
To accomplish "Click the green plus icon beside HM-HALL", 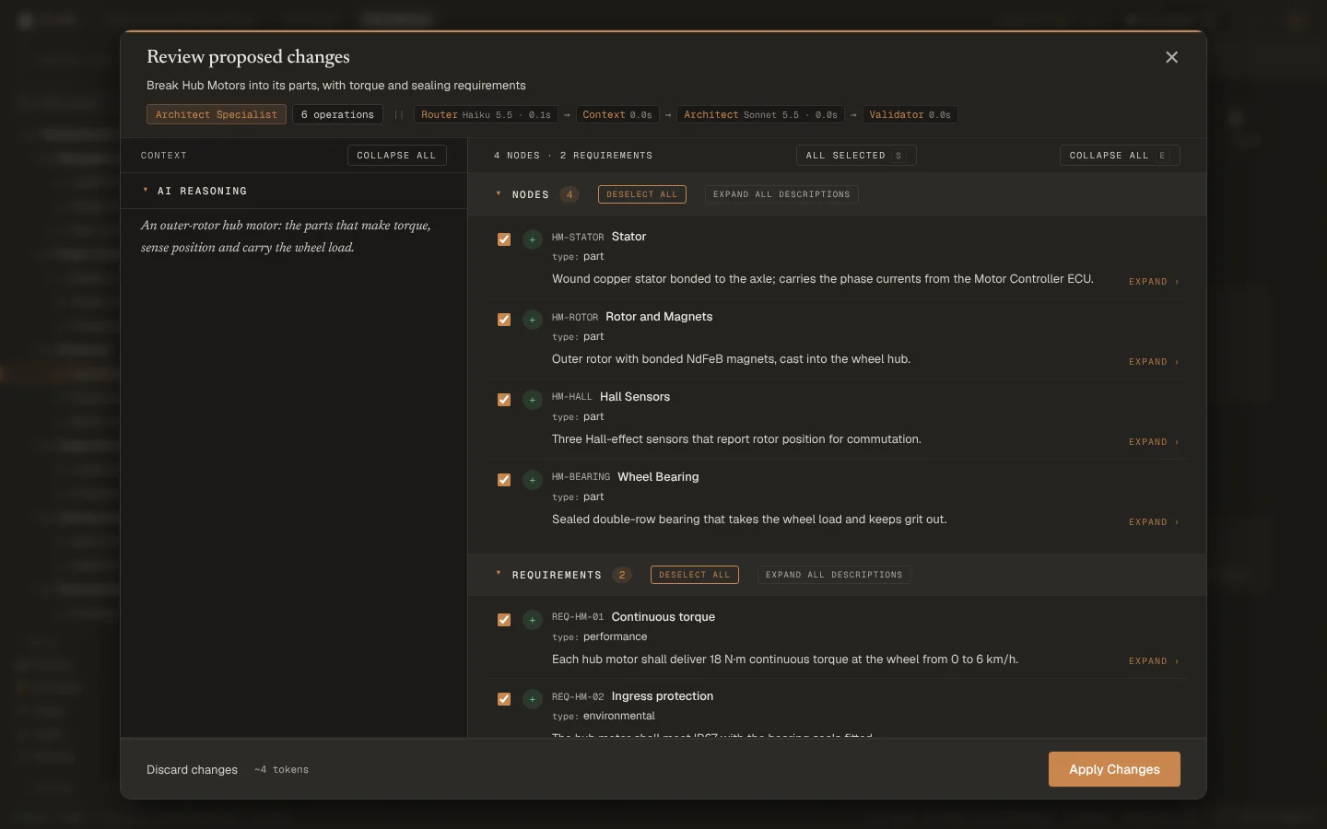I will coord(532,400).
